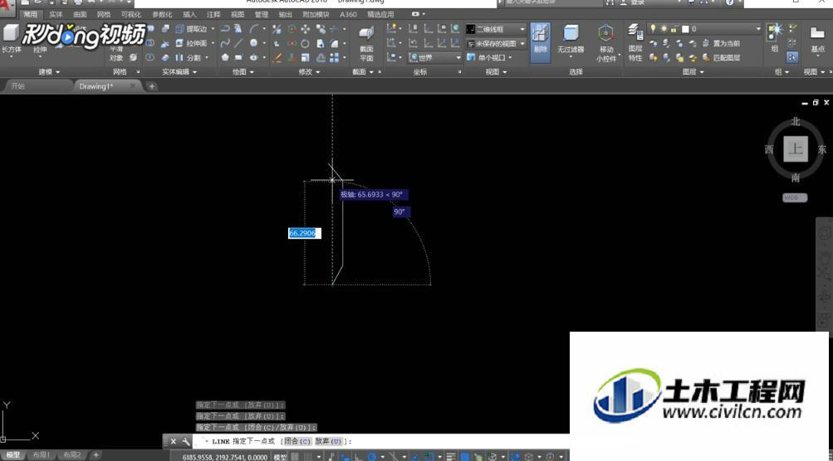
Task: Click Match Layer (匹配图层) button
Action: (722, 57)
